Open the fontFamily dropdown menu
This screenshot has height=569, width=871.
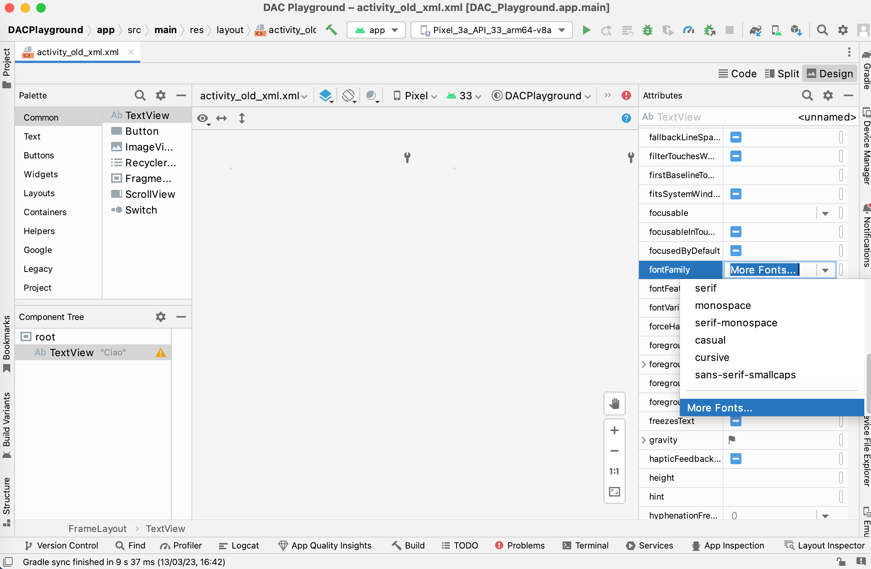[825, 270]
